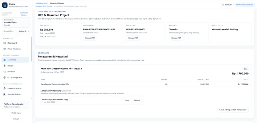Open the Gudang location dropdown
The image size is (257, 123).
pos(23,31)
